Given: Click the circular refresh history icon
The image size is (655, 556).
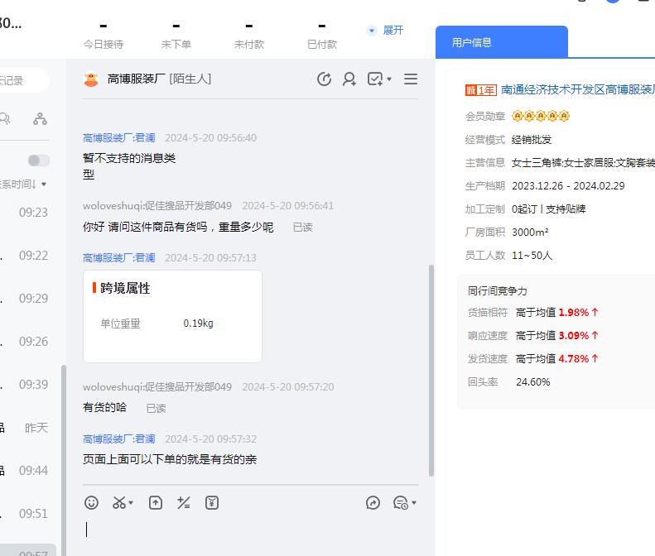Looking at the screenshot, I should click(x=325, y=79).
